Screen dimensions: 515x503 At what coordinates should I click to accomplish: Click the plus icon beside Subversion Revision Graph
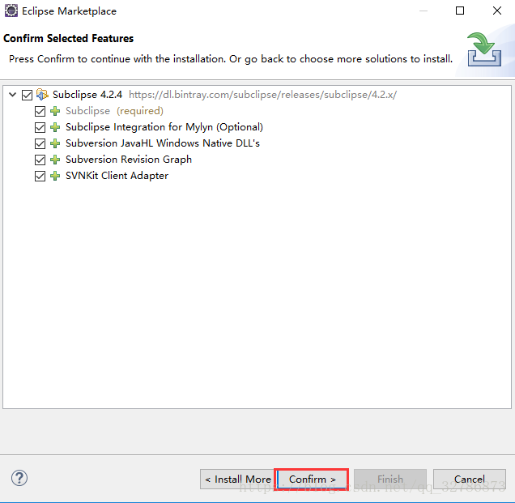[x=55, y=160]
